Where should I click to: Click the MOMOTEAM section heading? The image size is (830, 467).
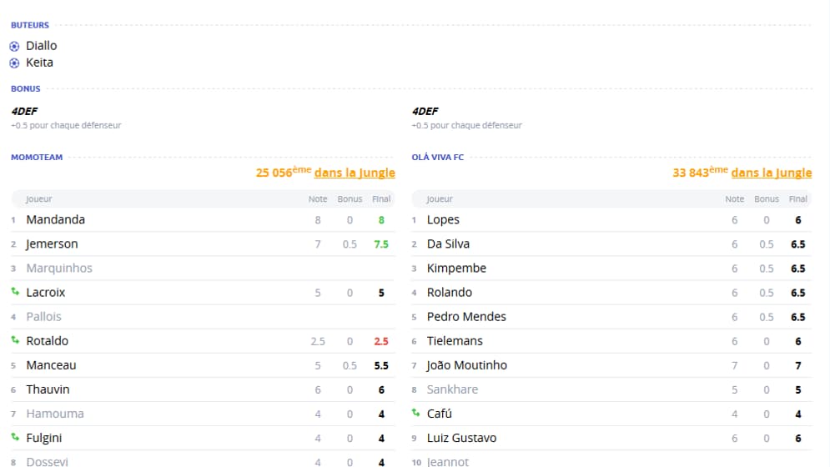37,158
